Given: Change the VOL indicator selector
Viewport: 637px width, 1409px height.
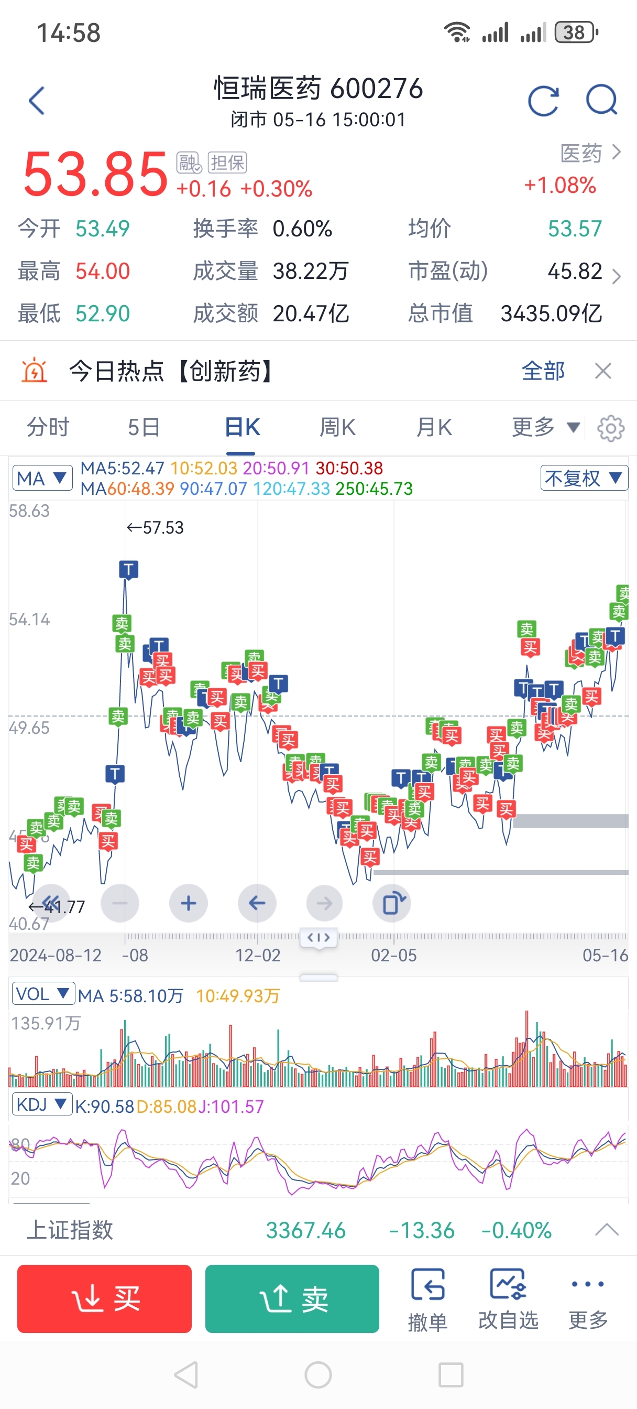Looking at the screenshot, I should pos(43,993).
